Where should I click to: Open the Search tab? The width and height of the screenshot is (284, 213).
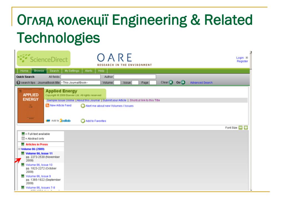(54, 71)
